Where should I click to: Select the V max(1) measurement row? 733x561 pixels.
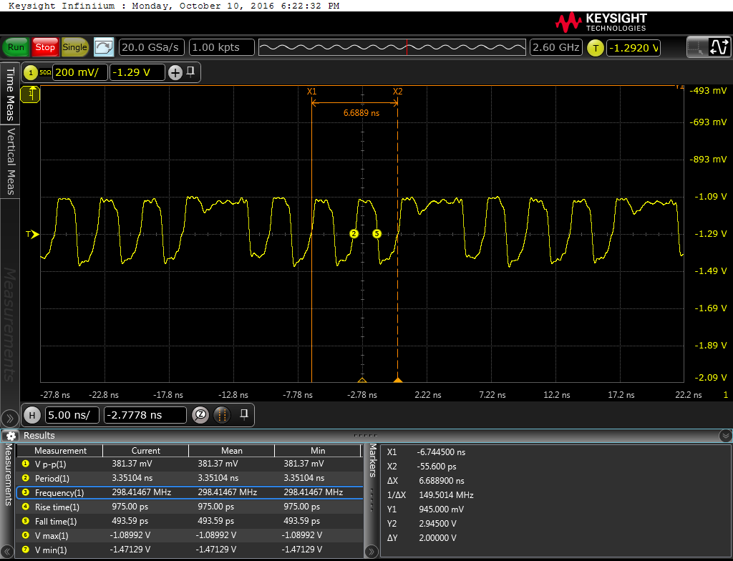tap(190, 535)
